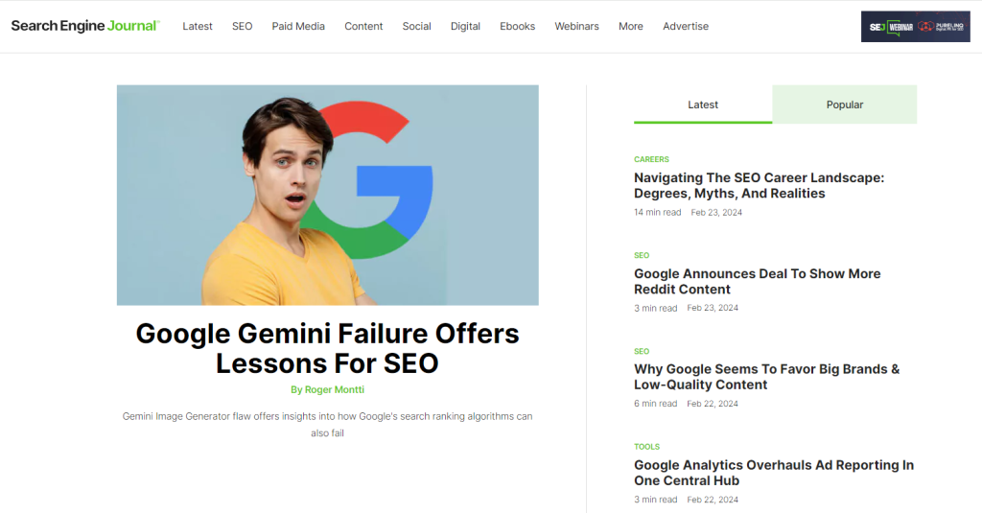Open the Google Gemini featured article image
Viewport: 982px width, 513px height.
[x=327, y=195]
